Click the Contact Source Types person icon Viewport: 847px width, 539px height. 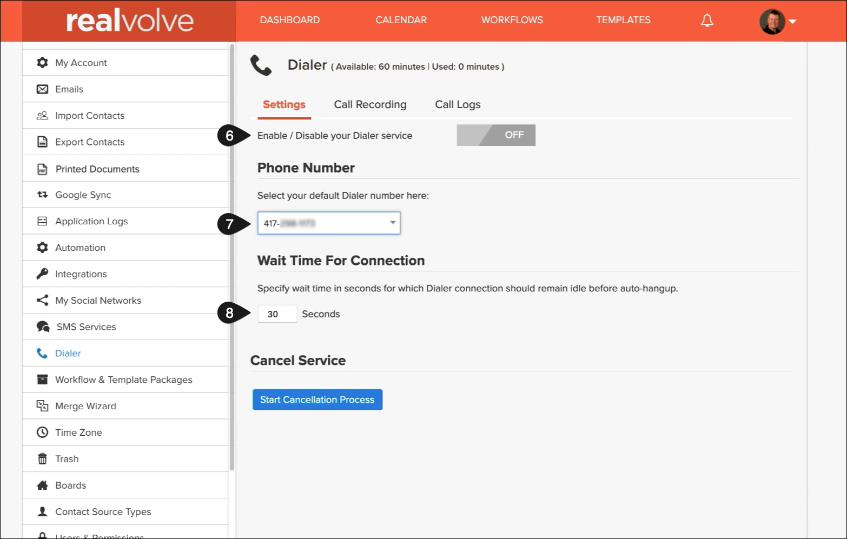tap(42, 512)
